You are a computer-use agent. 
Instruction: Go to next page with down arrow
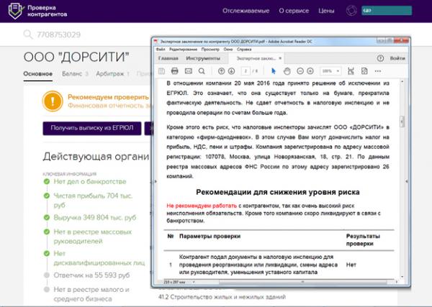tap(232, 71)
